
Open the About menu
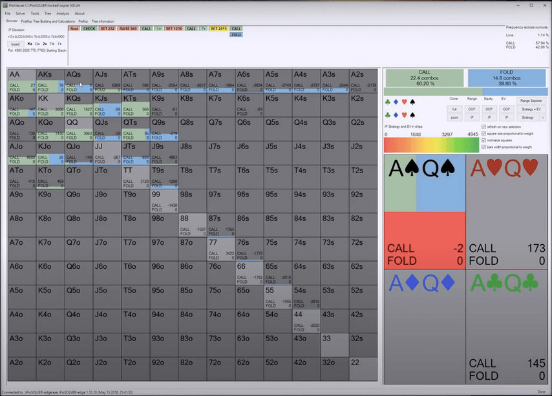tap(80, 14)
